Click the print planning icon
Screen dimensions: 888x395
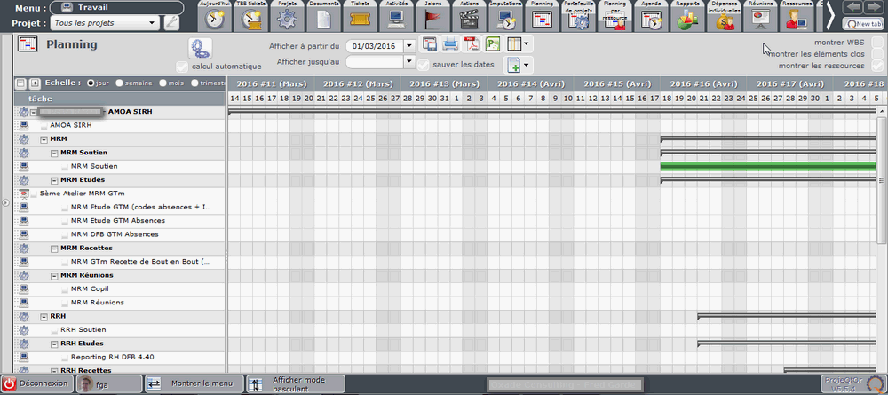(x=451, y=43)
